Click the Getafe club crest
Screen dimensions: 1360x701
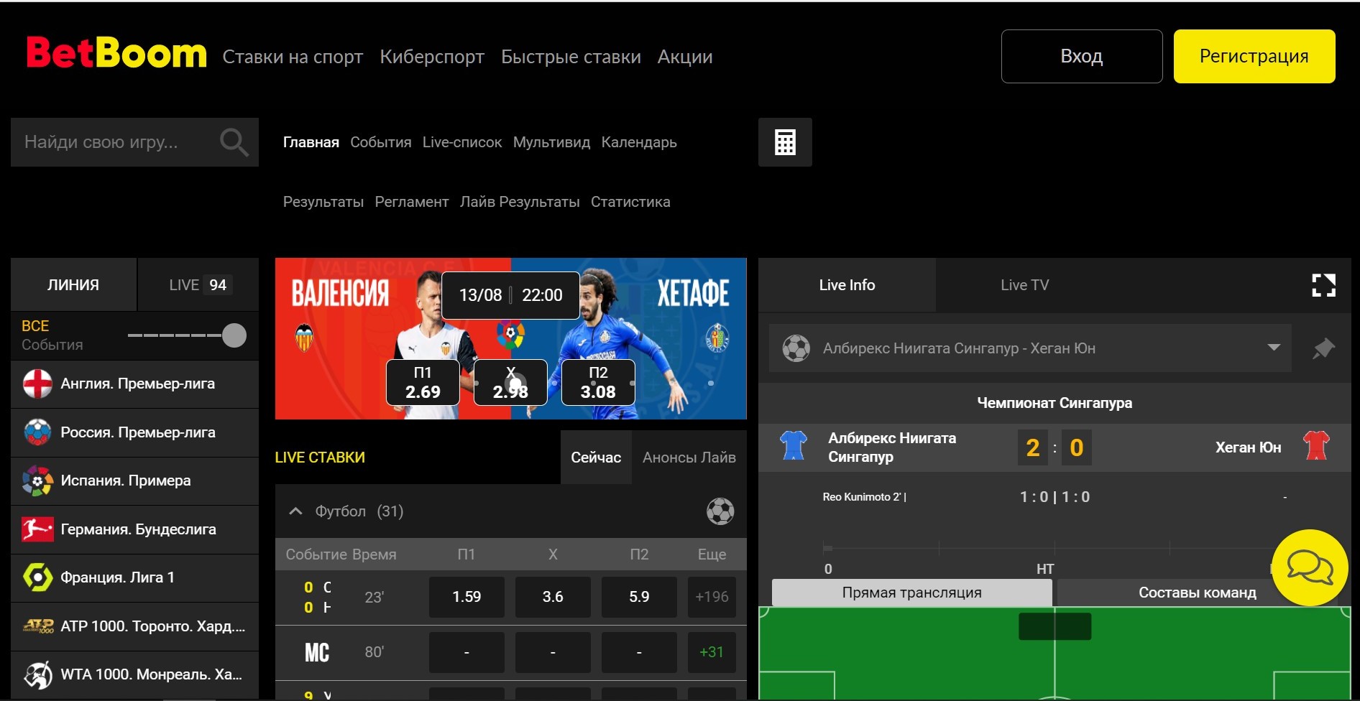tap(717, 338)
